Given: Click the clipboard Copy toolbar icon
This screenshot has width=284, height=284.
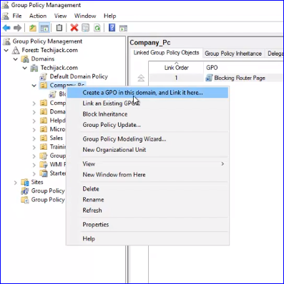Looking at the screenshot, I should 59,28.
